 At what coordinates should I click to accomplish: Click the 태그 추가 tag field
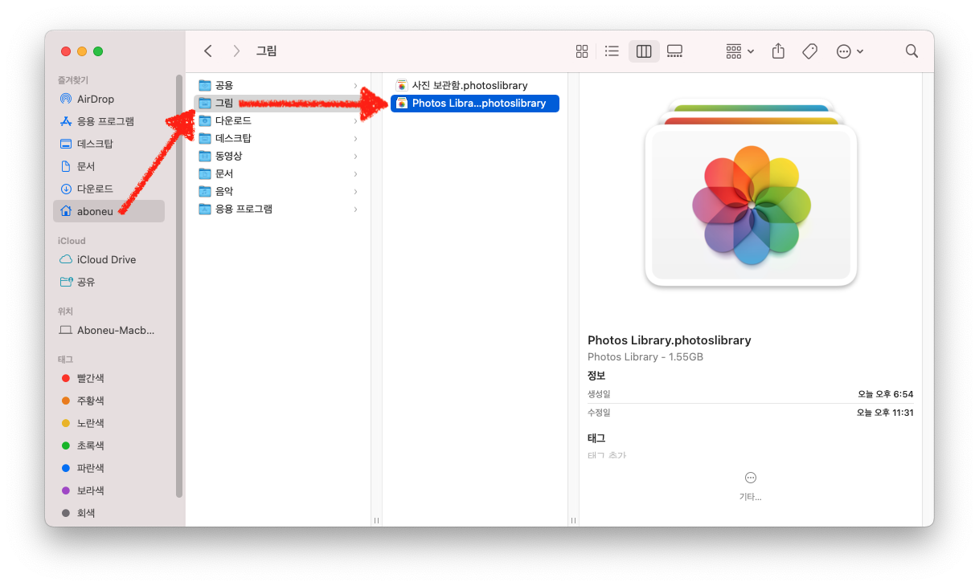(607, 455)
